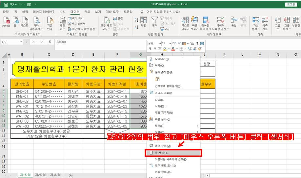Click 테이블에서 in the ribbon
301x178 pixels.
point(76,23)
